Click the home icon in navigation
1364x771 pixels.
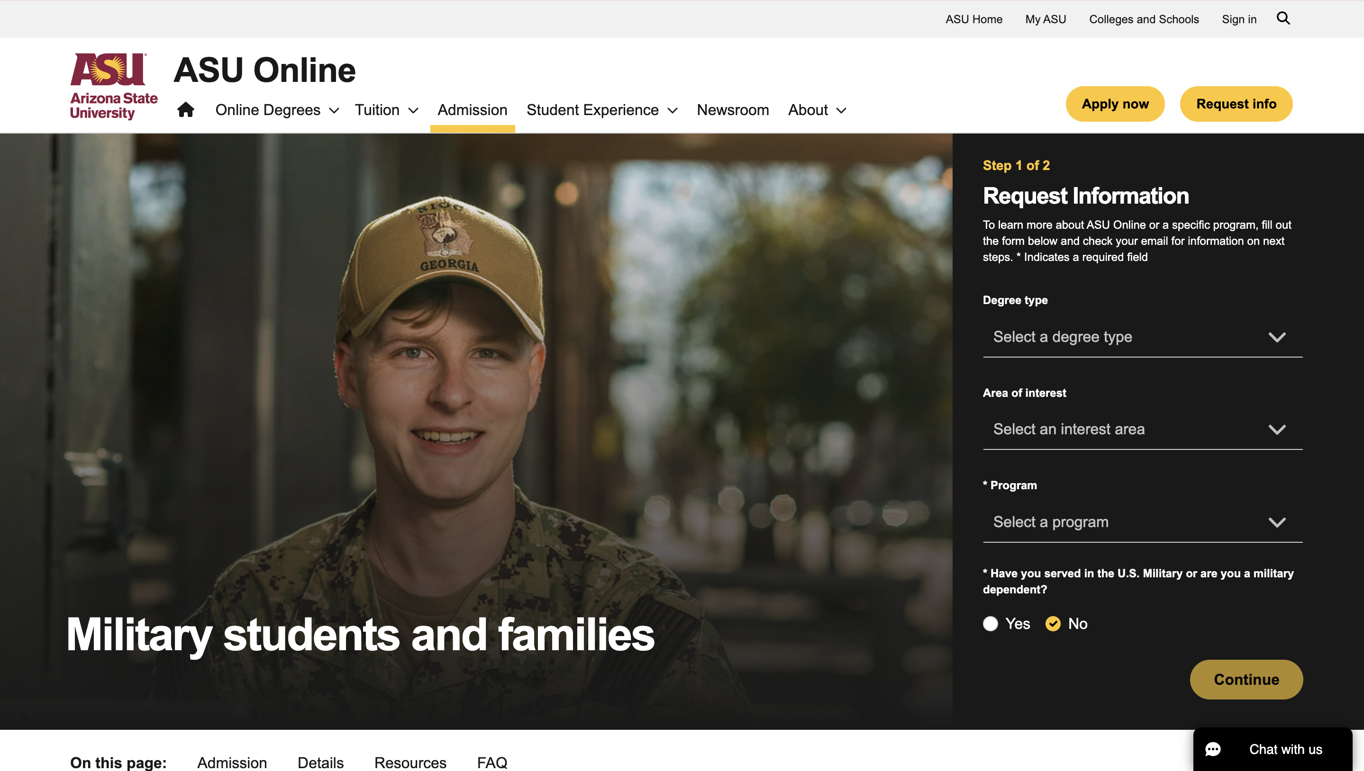(x=185, y=109)
